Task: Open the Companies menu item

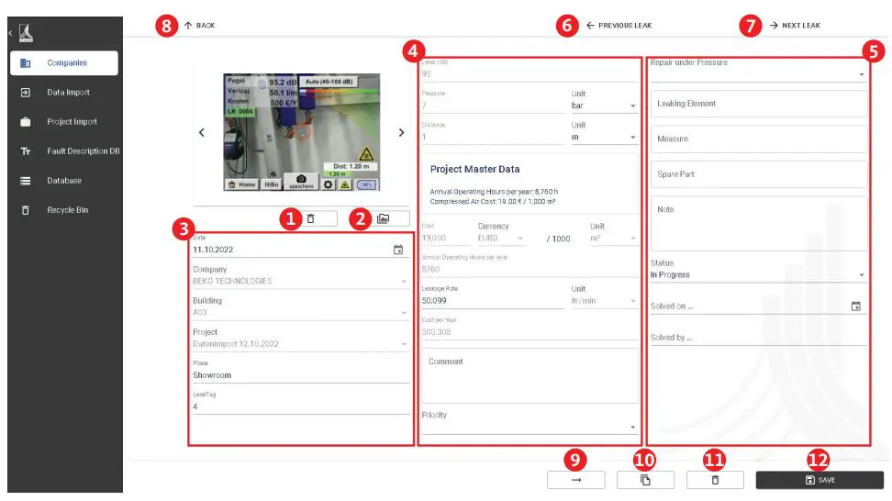Action: (x=63, y=62)
